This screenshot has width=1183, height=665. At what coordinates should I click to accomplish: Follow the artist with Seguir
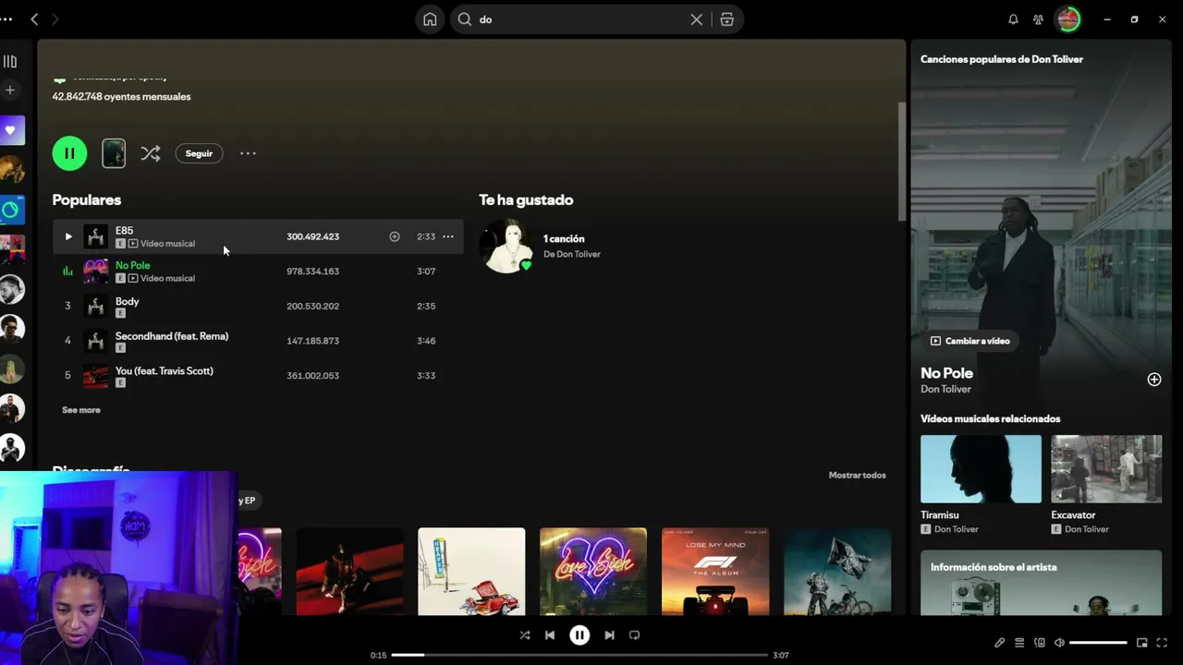(x=199, y=153)
